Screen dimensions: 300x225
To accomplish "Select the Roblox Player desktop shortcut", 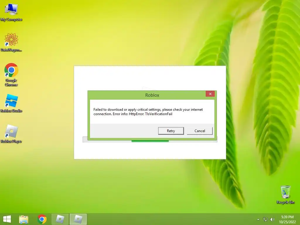I will pos(11,134).
